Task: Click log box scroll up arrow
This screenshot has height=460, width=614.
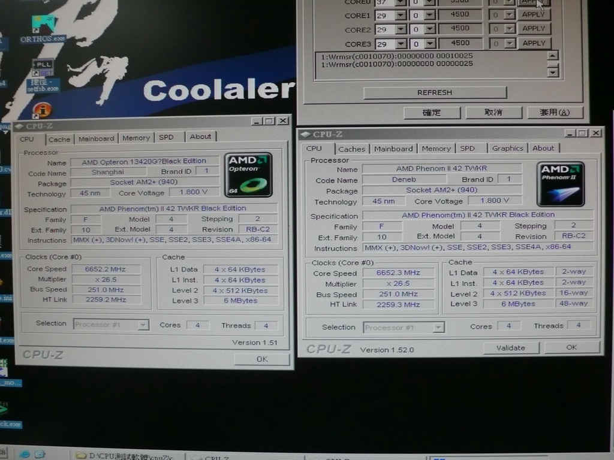Action: click(x=552, y=56)
